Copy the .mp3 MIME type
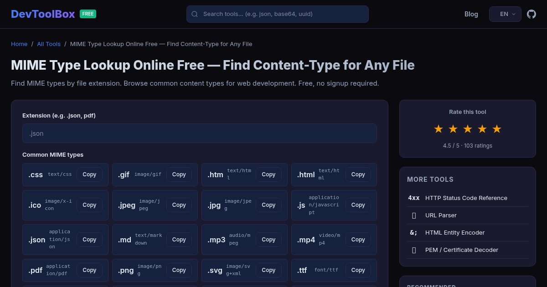Screen dimensions: 547x287 (x=268, y=240)
